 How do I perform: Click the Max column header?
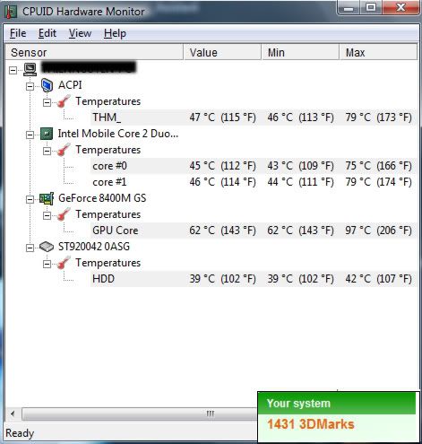pyautogui.click(x=378, y=53)
